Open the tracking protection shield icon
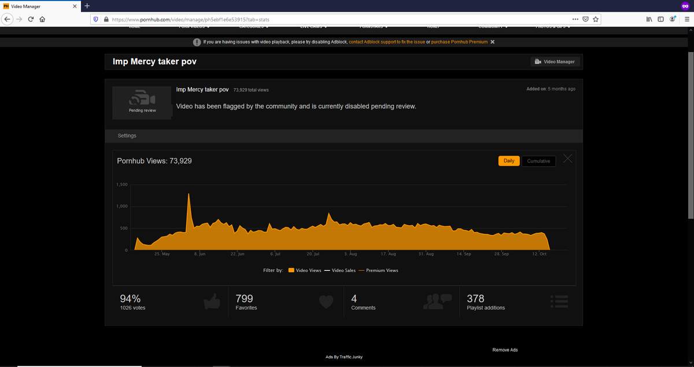The image size is (694, 367). (x=96, y=19)
